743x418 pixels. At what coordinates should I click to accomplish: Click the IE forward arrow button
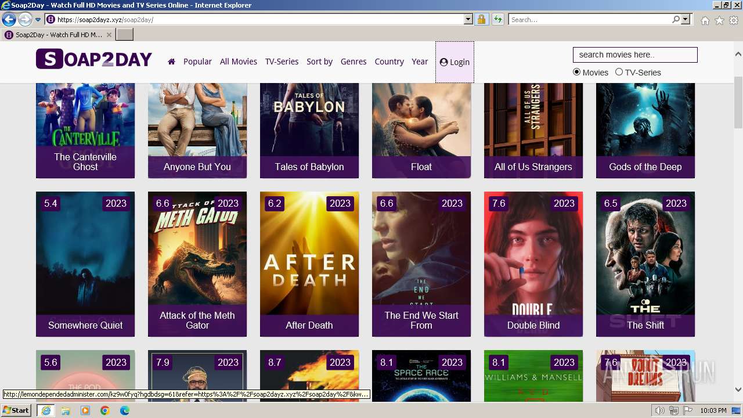(x=25, y=20)
